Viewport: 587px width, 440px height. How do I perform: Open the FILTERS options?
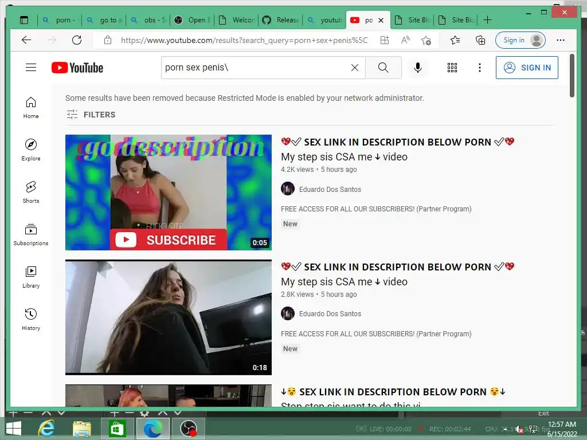click(91, 115)
